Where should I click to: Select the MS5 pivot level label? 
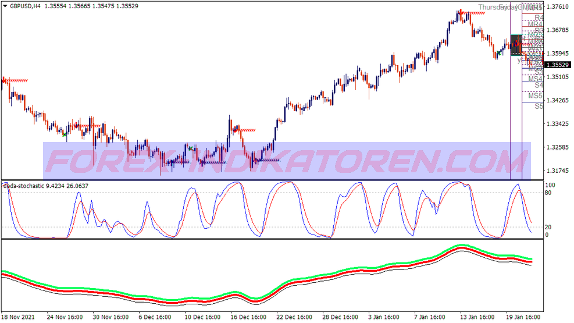tap(535, 95)
